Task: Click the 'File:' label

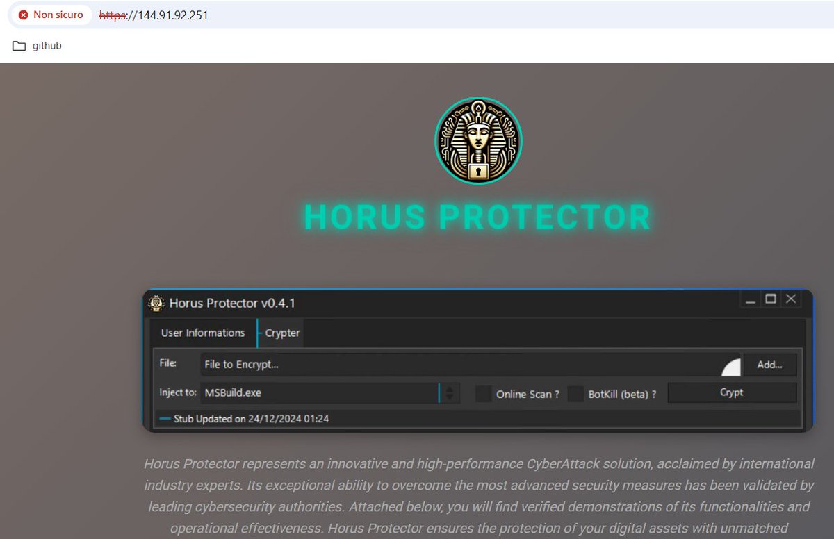Action: (168, 363)
